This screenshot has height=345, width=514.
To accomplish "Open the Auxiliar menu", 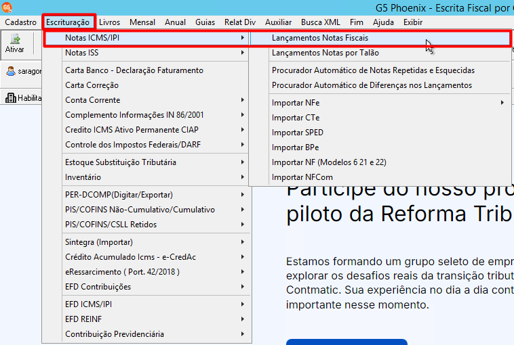I will (x=278, y=22).
